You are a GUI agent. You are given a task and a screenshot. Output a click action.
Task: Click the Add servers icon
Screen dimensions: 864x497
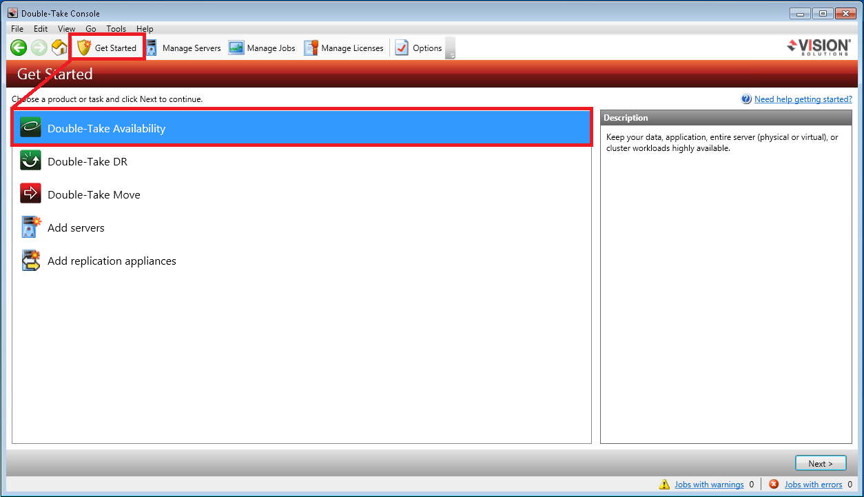[x=30, y=227]
